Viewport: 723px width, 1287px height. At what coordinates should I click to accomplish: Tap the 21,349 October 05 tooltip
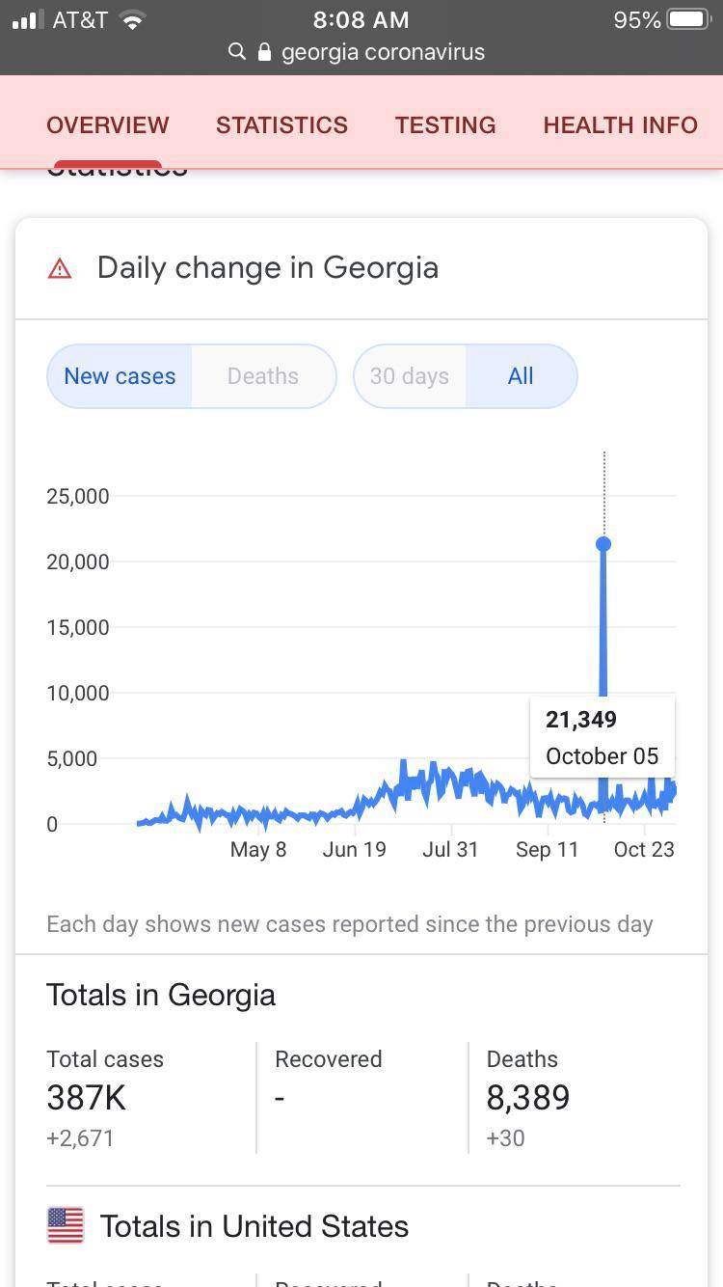pos(602,737)
